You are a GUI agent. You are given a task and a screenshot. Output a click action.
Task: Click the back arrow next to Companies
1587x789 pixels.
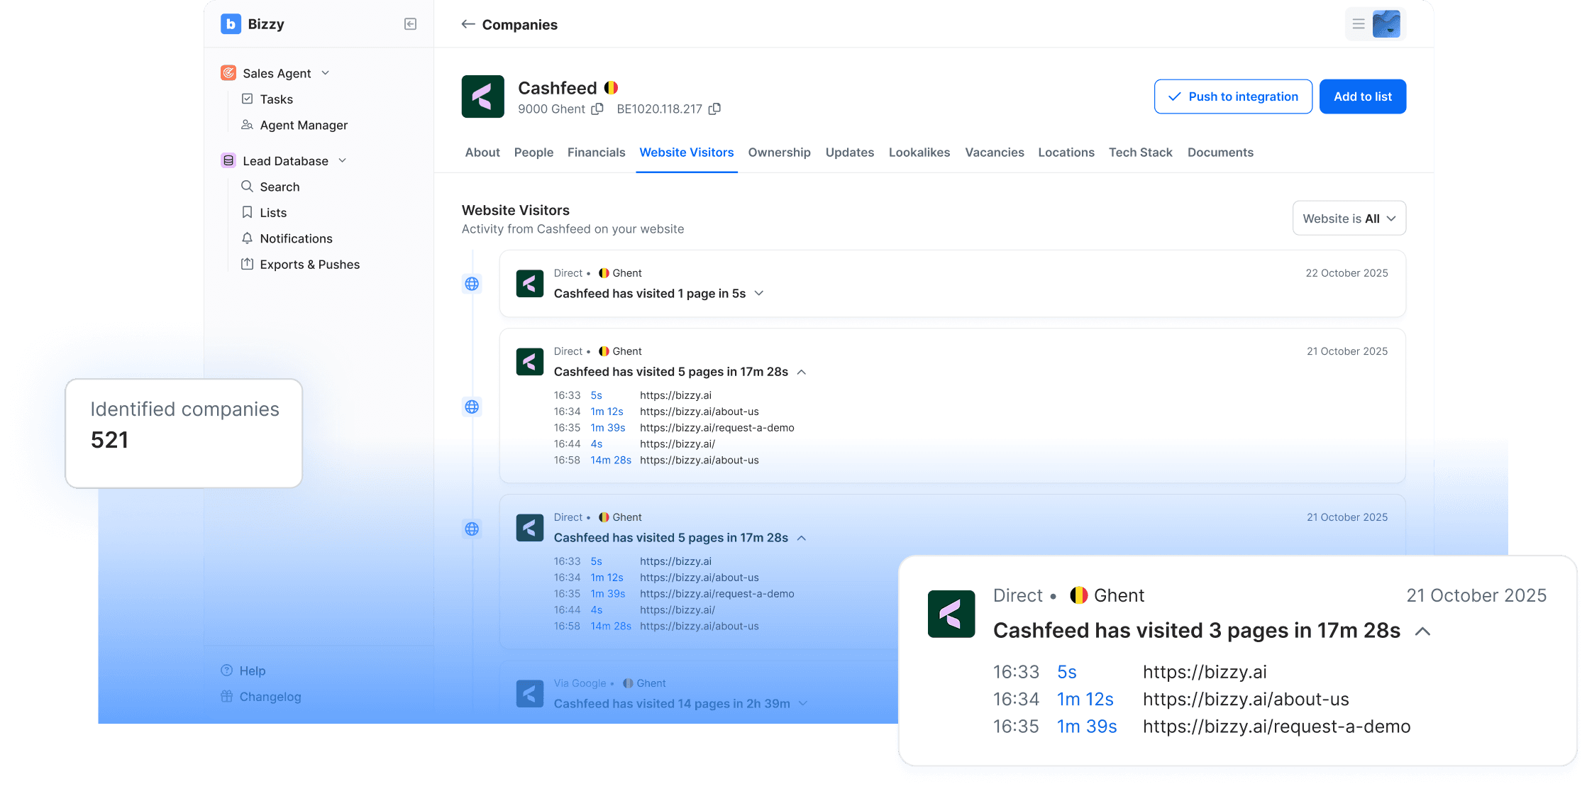click(x=468, y=24)
